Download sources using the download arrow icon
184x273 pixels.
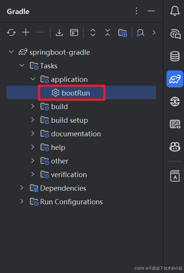click(59, 32)
